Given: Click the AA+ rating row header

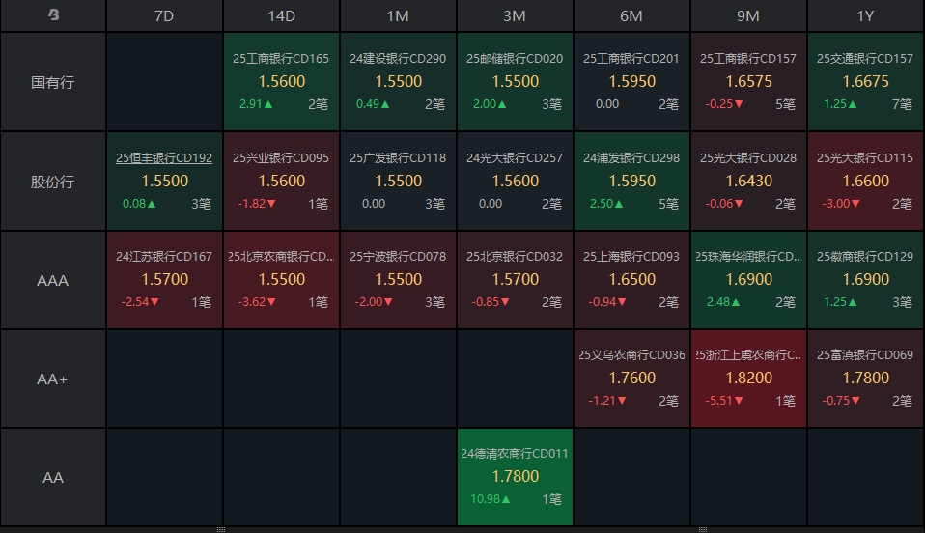Looking at the screenshot, I should (x=53, y=379).
